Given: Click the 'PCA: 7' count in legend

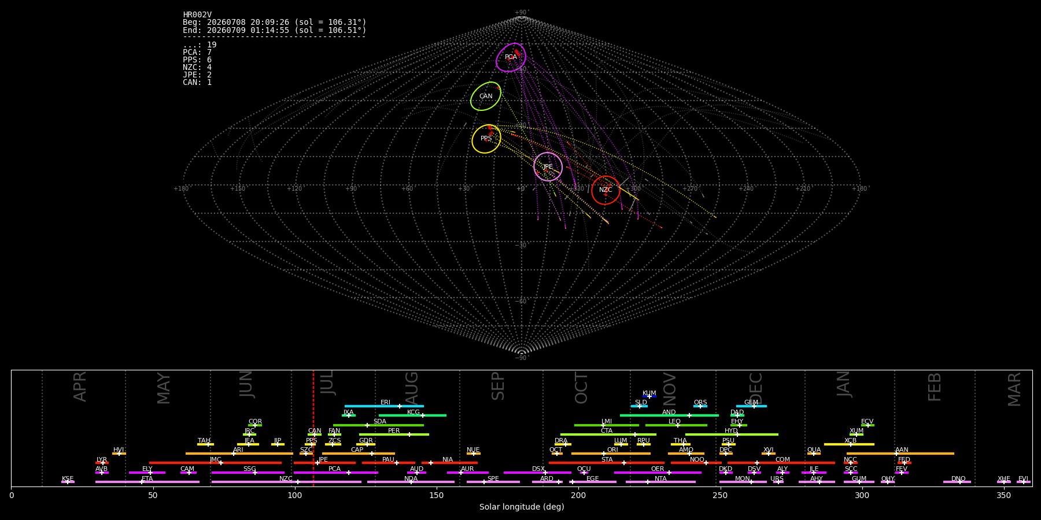Looking at the screenshot, I should click(197, 52).
